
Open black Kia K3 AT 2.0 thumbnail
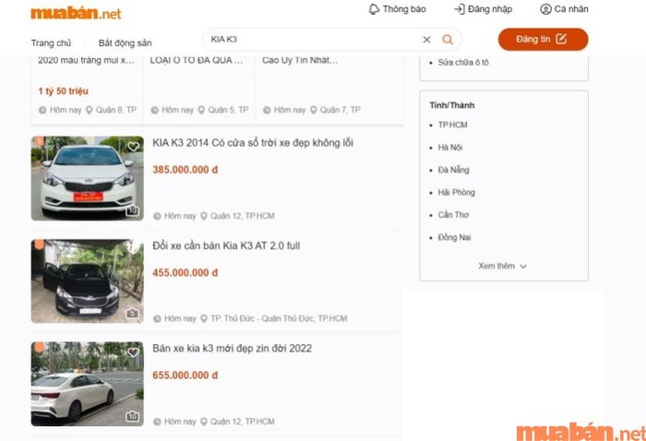pyautogui.click(x=88, y=281)
